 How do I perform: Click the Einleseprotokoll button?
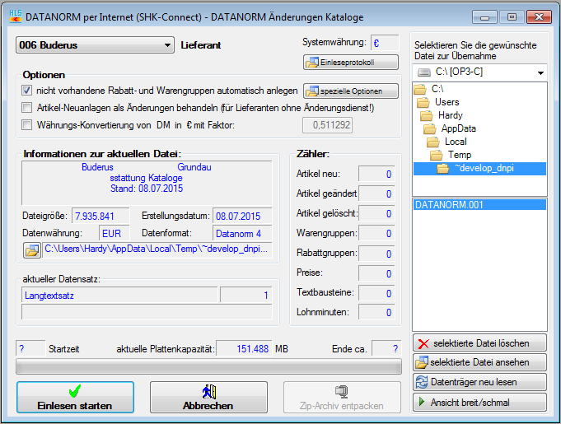[351, 62]
